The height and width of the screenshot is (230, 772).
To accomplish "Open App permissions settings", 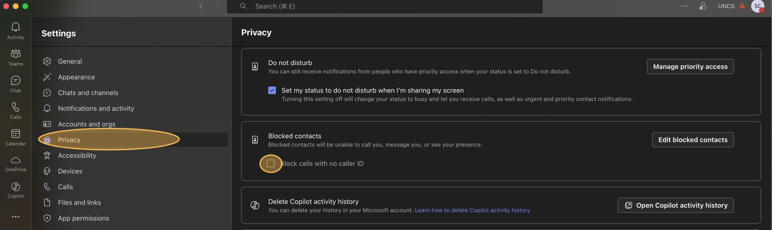I will click(x=131, y=218).
